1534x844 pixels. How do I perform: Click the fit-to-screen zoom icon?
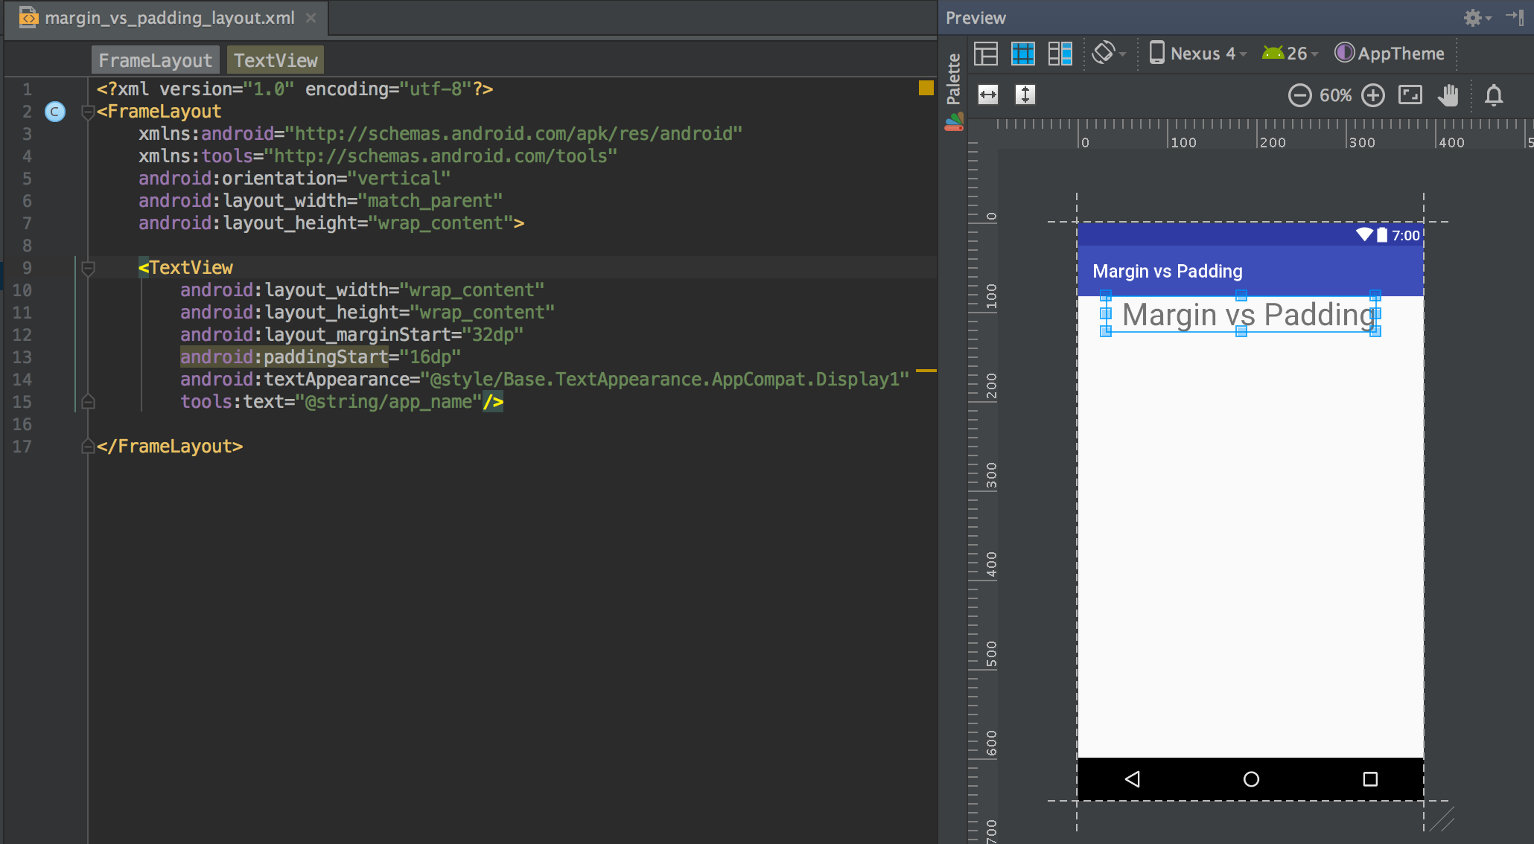point(1410,95)
